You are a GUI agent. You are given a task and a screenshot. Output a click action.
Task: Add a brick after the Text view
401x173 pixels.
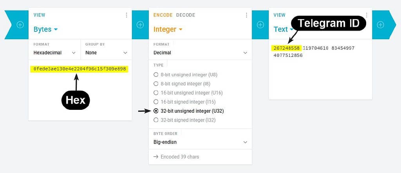[x=381, y=25]
